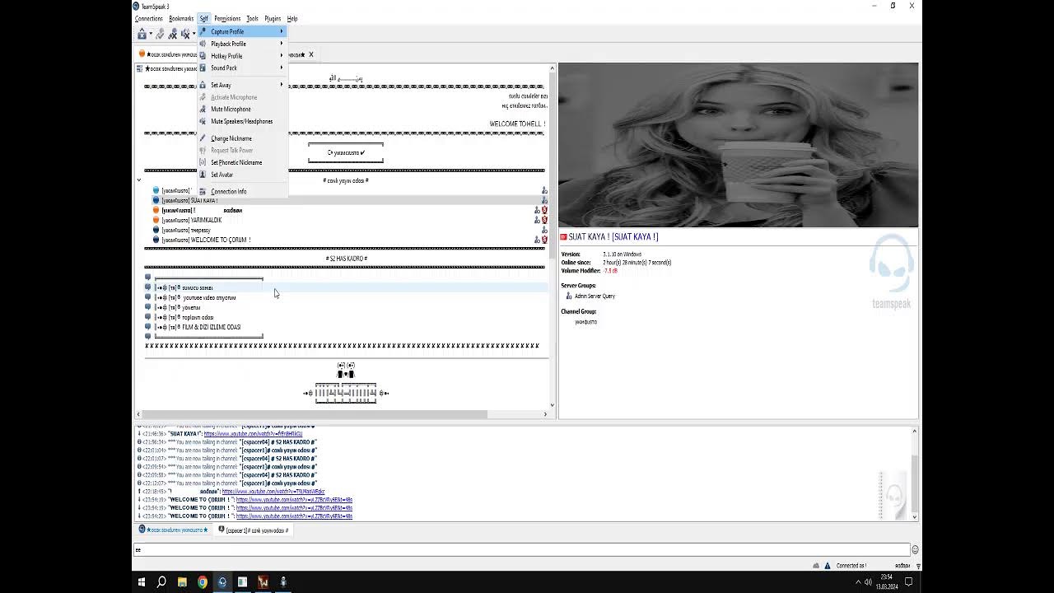This screenshot has height=593, width=1054.
Task: Open the Bookmarks menu
Action: [181, 18]
